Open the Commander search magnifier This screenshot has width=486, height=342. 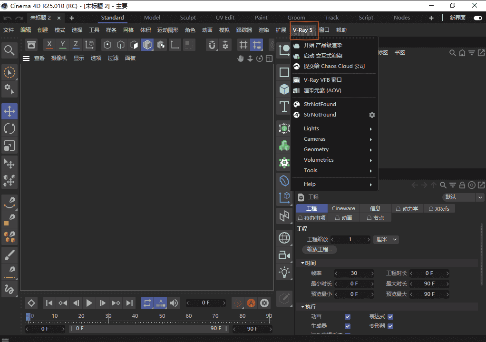9,50
